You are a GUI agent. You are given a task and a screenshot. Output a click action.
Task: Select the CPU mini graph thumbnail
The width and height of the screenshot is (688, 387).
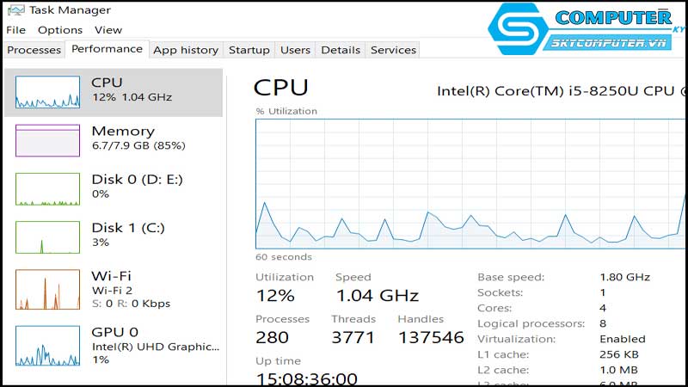tap(48, 92)
